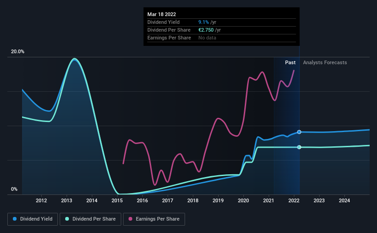The image size is (377, 233).
Task: Click the Past section label
Action: [x=290, y=62]
